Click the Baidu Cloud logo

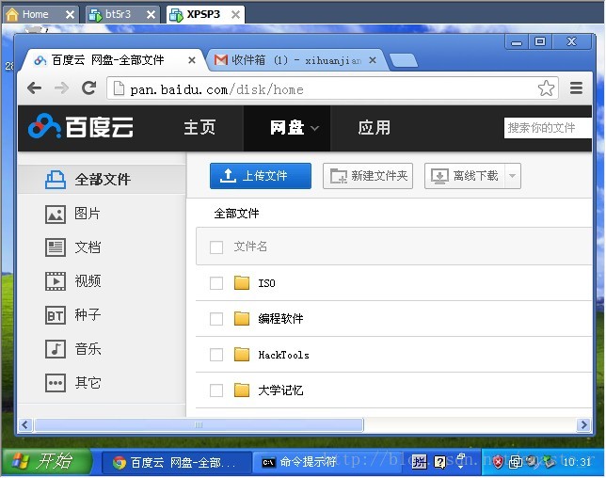coord(81,126)
